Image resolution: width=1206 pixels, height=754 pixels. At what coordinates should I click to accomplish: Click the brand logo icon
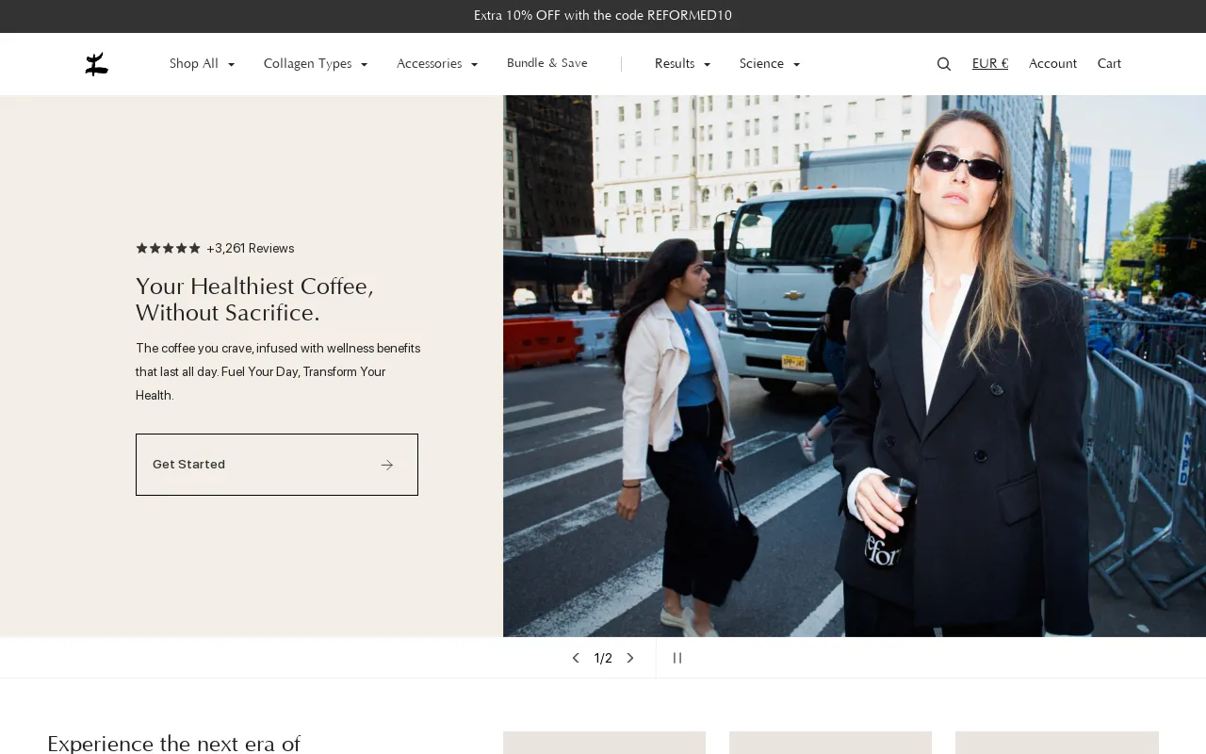coord(96,64)
